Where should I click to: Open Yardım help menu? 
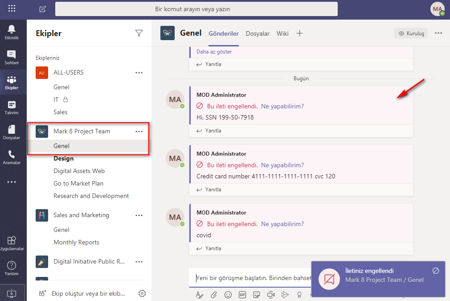coord(12,268)
